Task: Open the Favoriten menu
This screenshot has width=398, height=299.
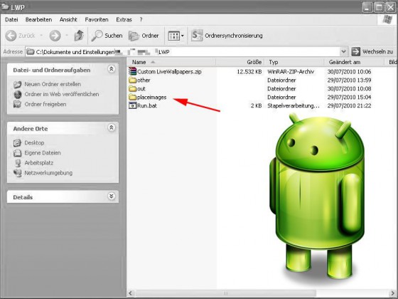Action: (97, 20)
